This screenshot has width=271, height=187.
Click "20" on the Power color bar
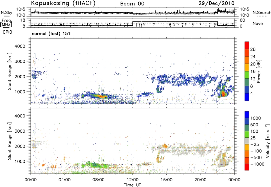253,64
